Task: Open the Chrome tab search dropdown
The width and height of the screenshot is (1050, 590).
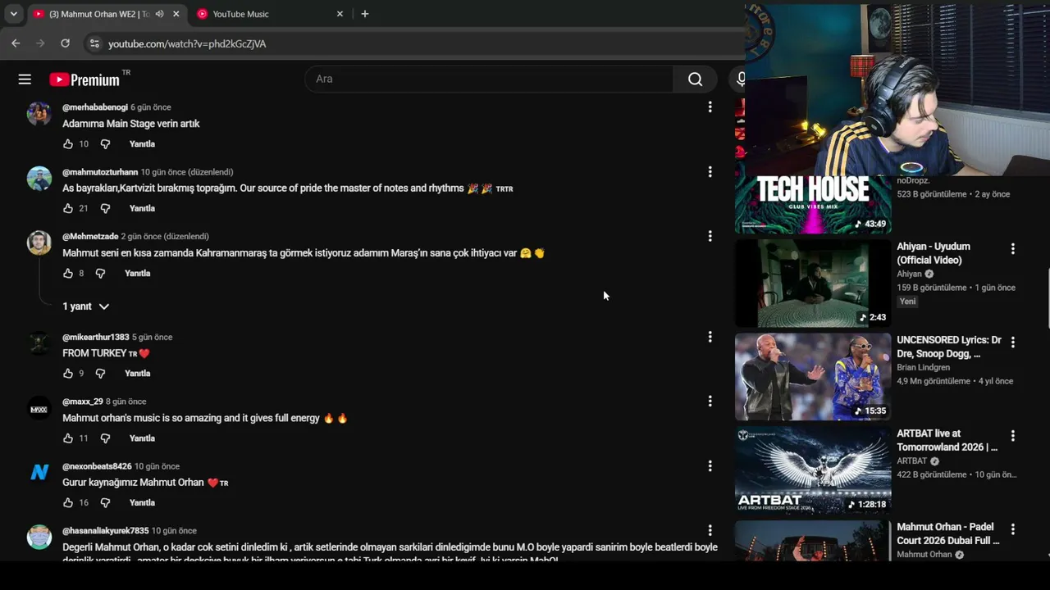Action: coord(13,14)
